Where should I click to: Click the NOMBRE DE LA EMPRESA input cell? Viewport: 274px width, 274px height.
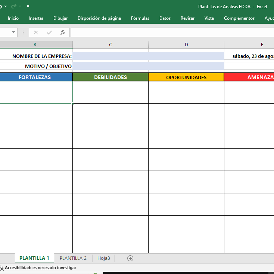148,56
